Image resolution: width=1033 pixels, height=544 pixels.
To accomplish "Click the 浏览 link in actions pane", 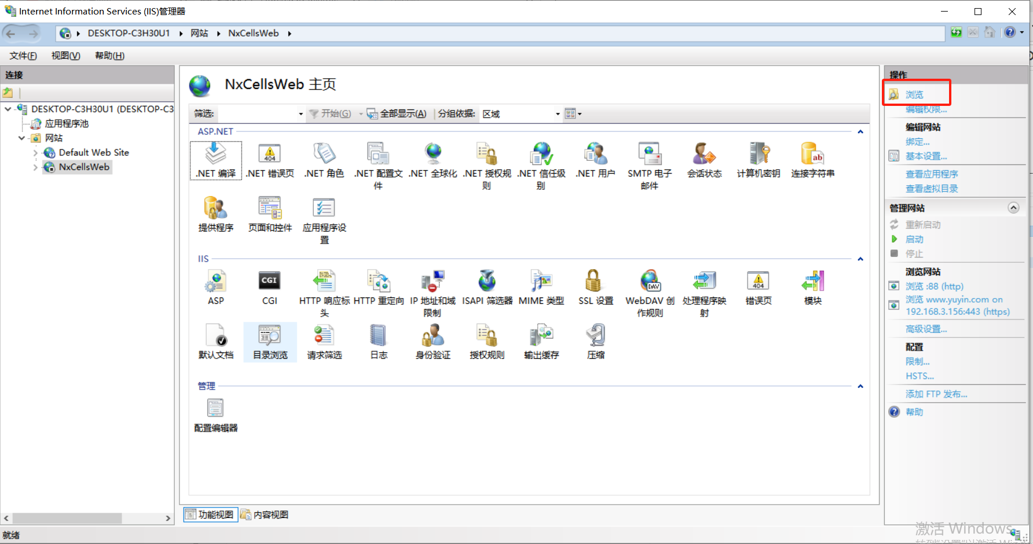I will click(914, 94).
